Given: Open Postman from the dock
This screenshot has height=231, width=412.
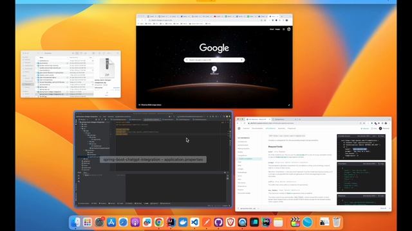Looking at the screenshot, I should 207,222.
